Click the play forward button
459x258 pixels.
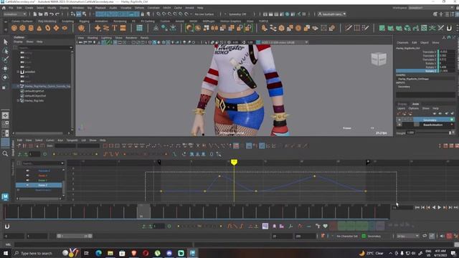pyautogui.click(x=439, y=207)
